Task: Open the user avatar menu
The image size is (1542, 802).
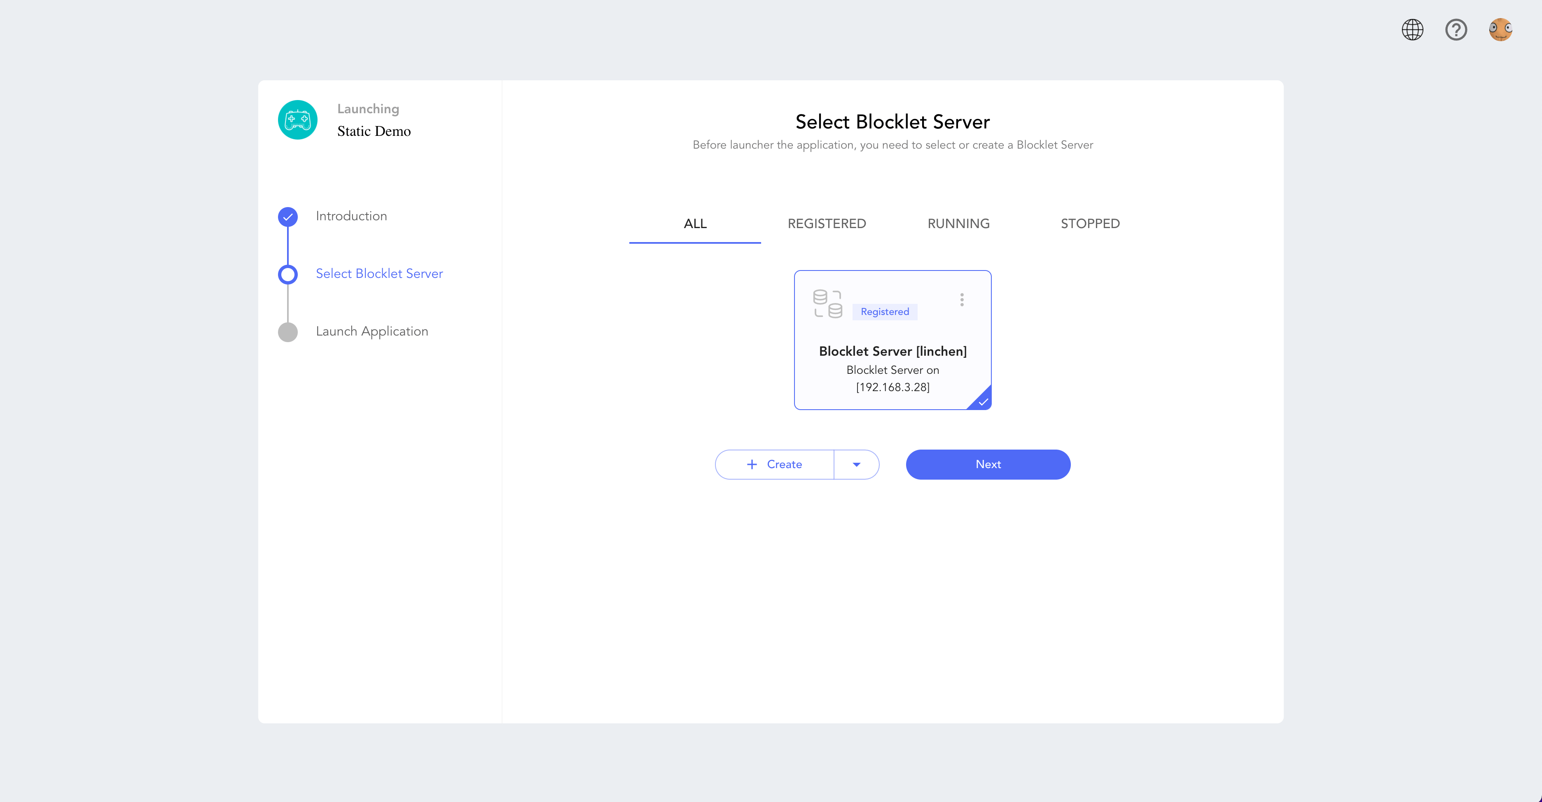Action: (x=1500, y=30)
